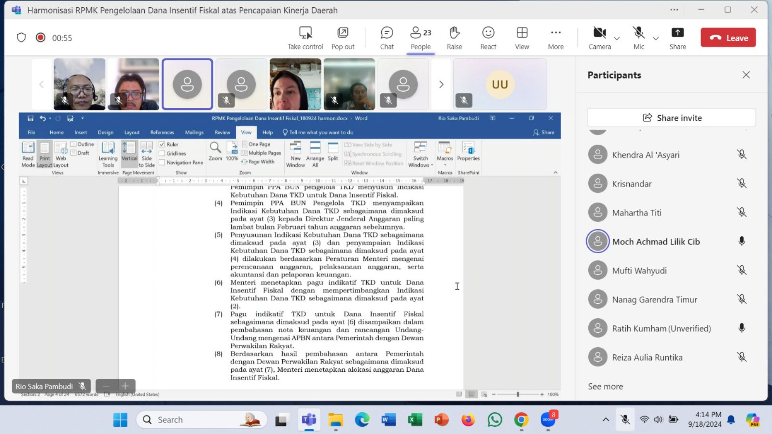This screenshot has width=772, height=434.
Task: Open Undo history dropdown arrow
Action: pyautogui.click(x=50, y=118)
